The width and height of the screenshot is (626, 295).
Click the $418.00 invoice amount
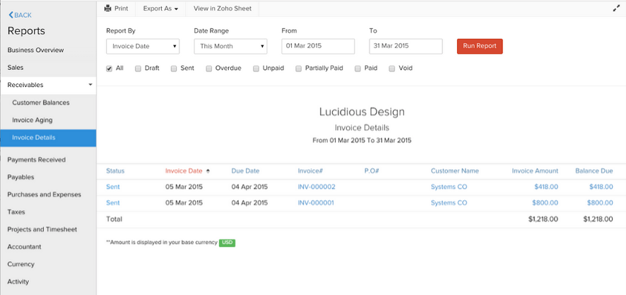click(x=546, y=187)
